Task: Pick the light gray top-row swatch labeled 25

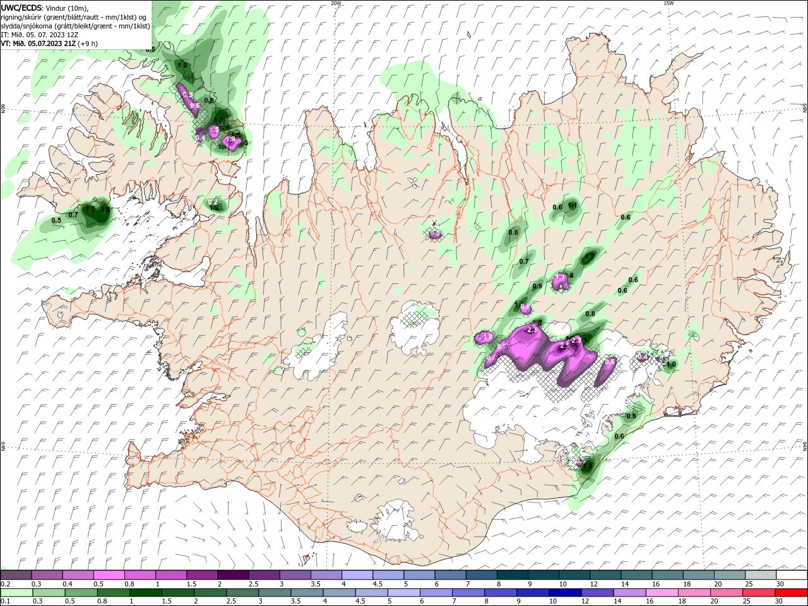Action: [x=759, y=576]
